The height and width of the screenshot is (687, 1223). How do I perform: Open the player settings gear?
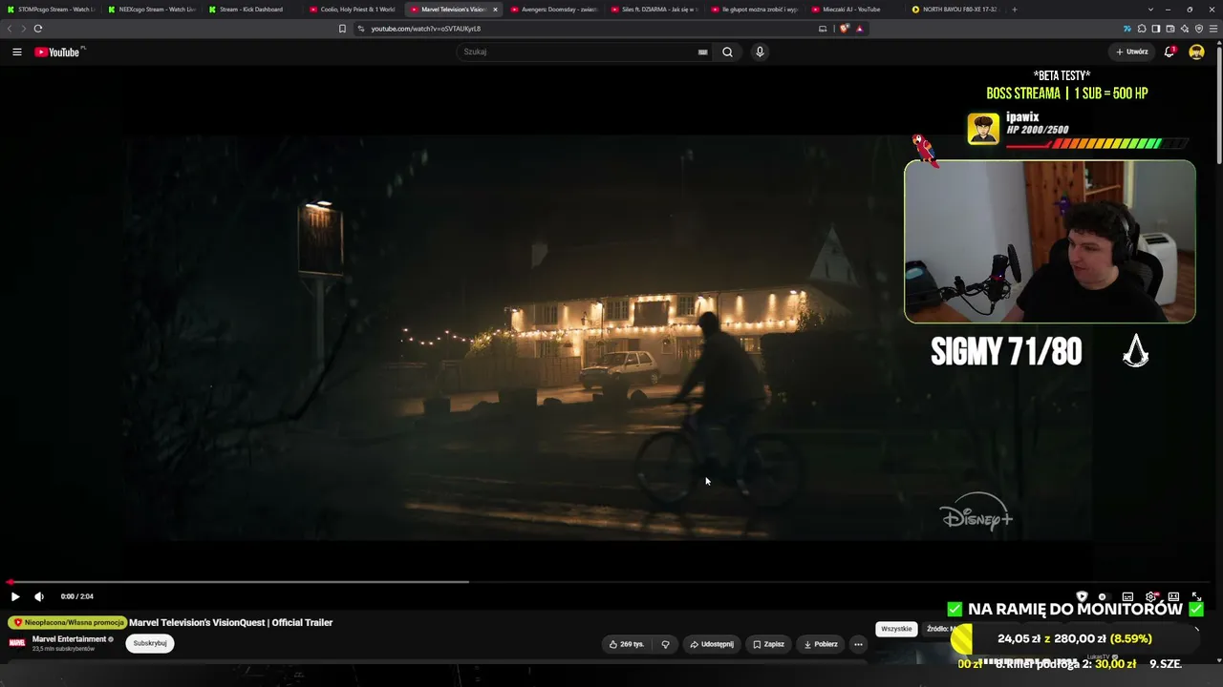(1151, 597)
